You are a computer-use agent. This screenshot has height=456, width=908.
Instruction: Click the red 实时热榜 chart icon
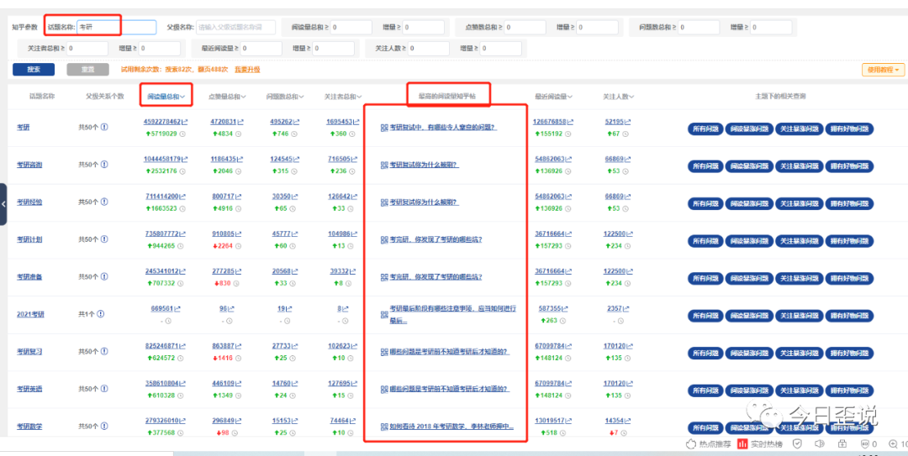tap(742, 444)
